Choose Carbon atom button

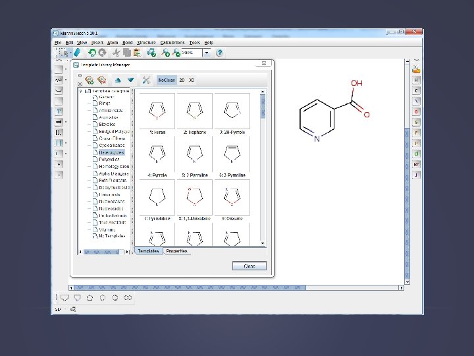pyautogui.click(x=416, y=90)
